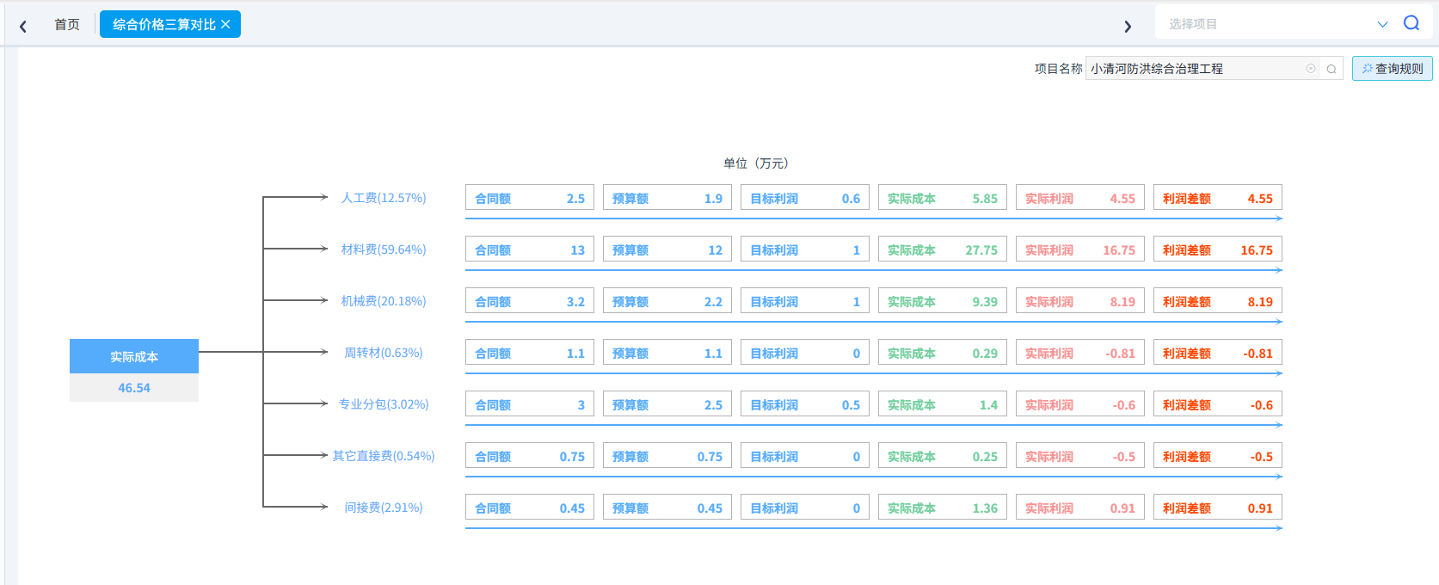The image size is (1439, 585).
Task: Click the 材料费 实际成本 27.75 cell
Action: (x=943, y=249)
